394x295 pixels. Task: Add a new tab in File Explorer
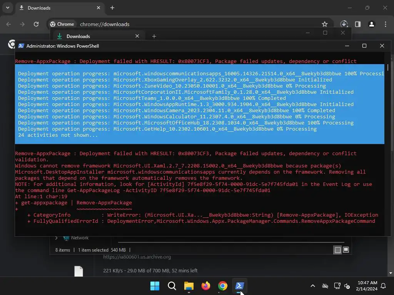coord(154,36)
